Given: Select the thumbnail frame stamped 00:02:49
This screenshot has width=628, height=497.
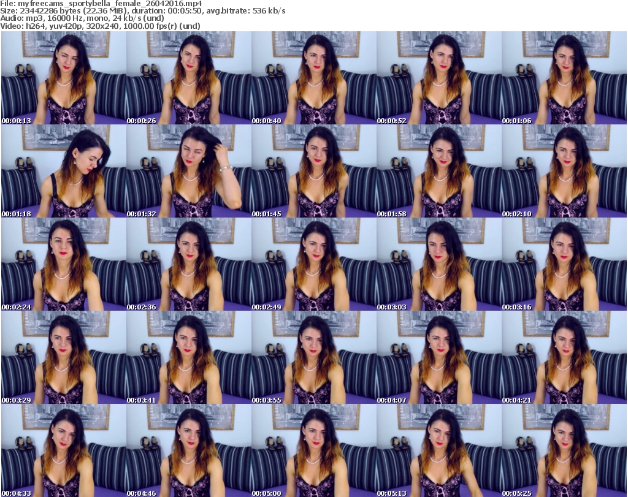Looking at the screenshot, I should [x=314, y=264].
